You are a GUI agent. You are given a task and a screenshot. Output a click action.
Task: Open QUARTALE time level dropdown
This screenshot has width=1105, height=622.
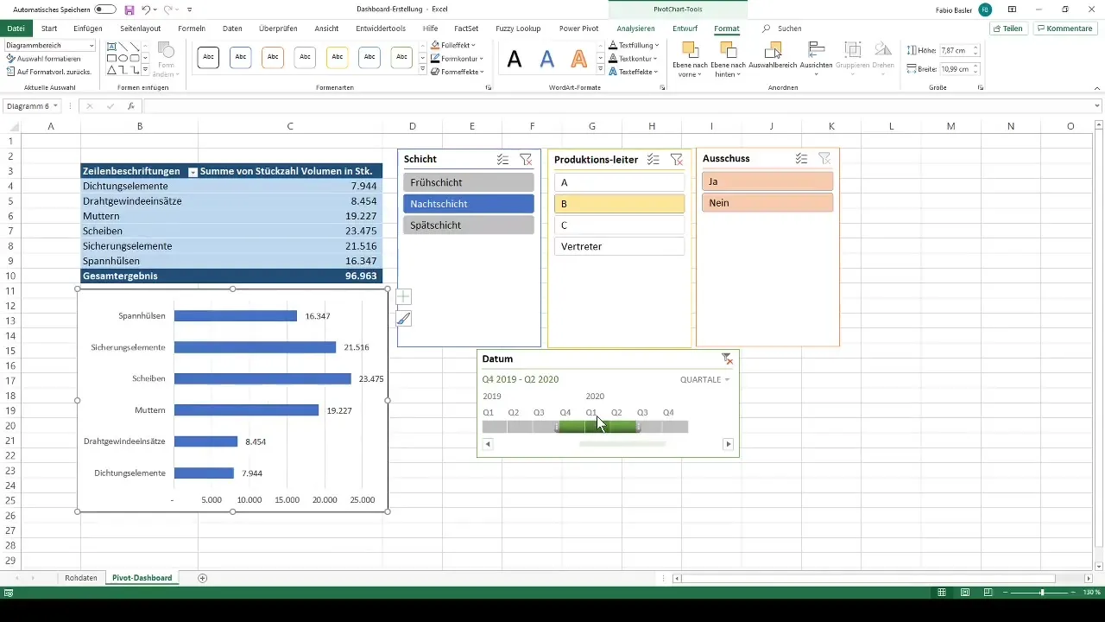click(705, 380)
